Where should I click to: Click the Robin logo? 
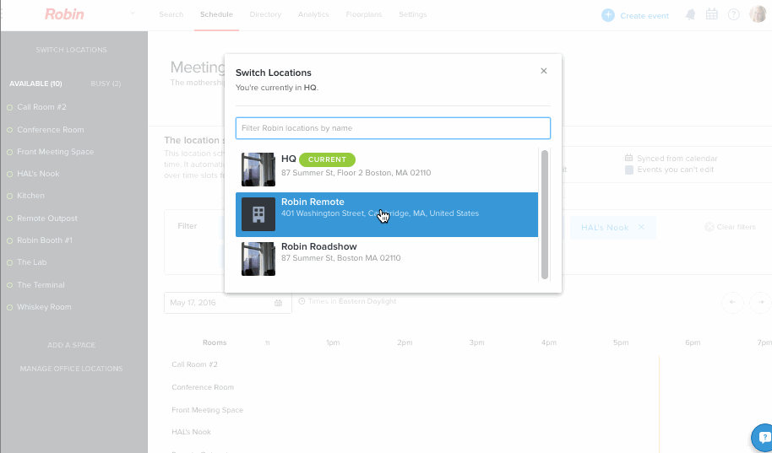64,14
